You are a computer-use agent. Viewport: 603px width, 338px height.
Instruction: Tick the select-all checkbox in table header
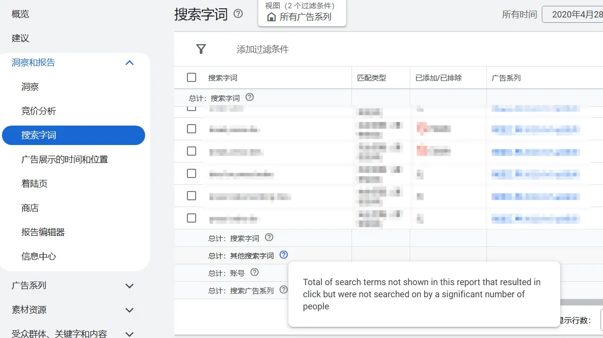point(192,78)
